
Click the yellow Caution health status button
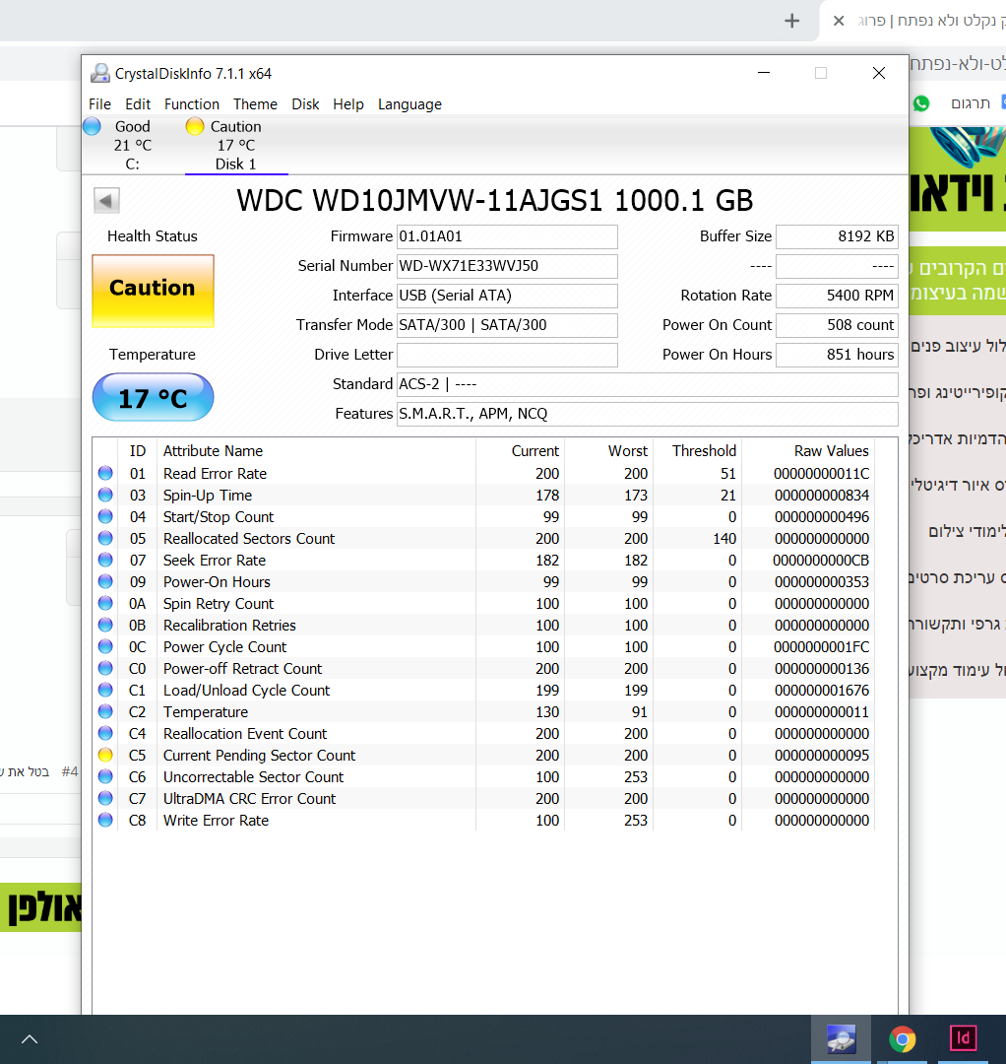pos(153,291)
